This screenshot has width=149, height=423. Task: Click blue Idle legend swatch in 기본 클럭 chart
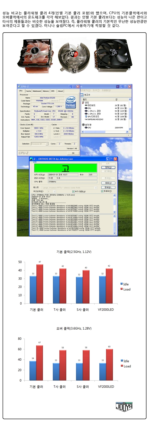click(122, 284)
